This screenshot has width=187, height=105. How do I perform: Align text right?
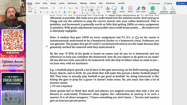click(x=89, y=10)
